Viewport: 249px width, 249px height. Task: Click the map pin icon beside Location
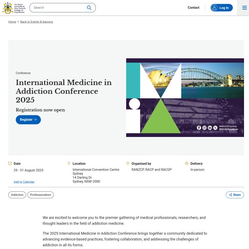click(x=69, y=164)
